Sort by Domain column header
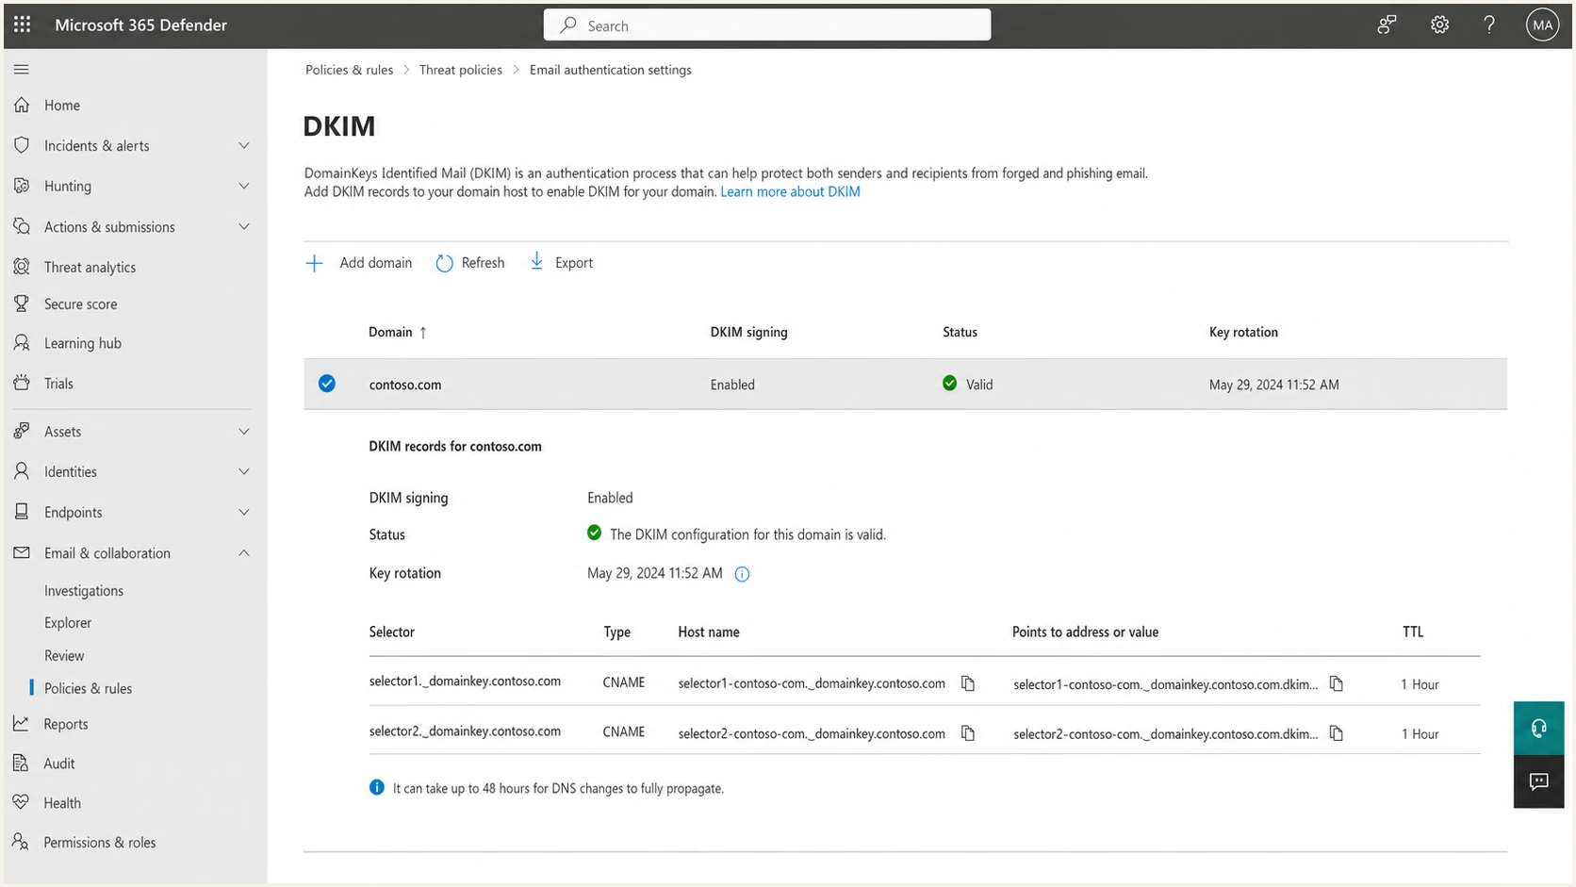This screenshot has height=887, width=1576. 398,332
